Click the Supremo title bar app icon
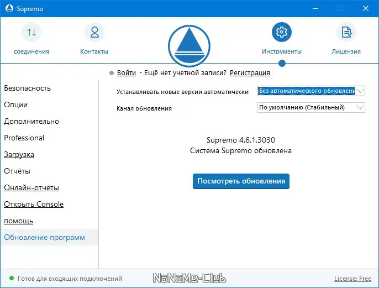Screen dimensions: 379x288 pyautogui.click(x=9, y=8)
